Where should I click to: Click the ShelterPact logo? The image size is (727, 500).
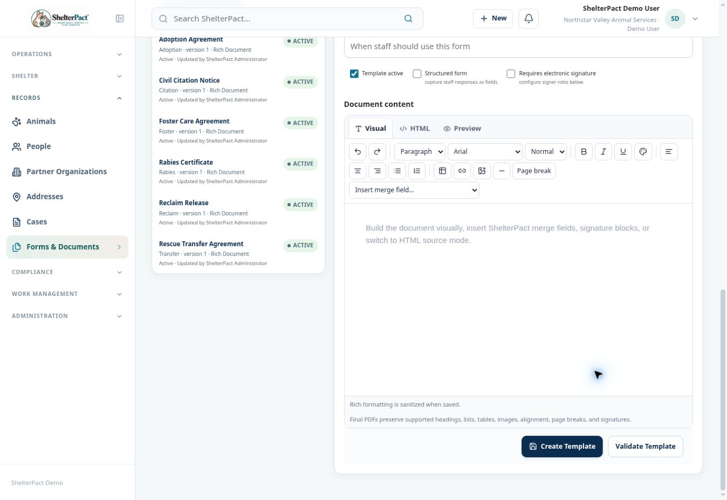pyautogui.click(x=60, y=19)
